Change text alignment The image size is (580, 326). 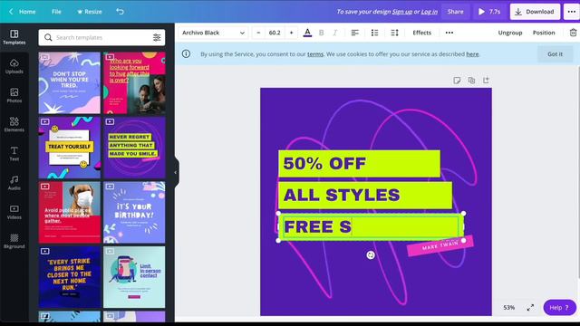coord(354,33)
